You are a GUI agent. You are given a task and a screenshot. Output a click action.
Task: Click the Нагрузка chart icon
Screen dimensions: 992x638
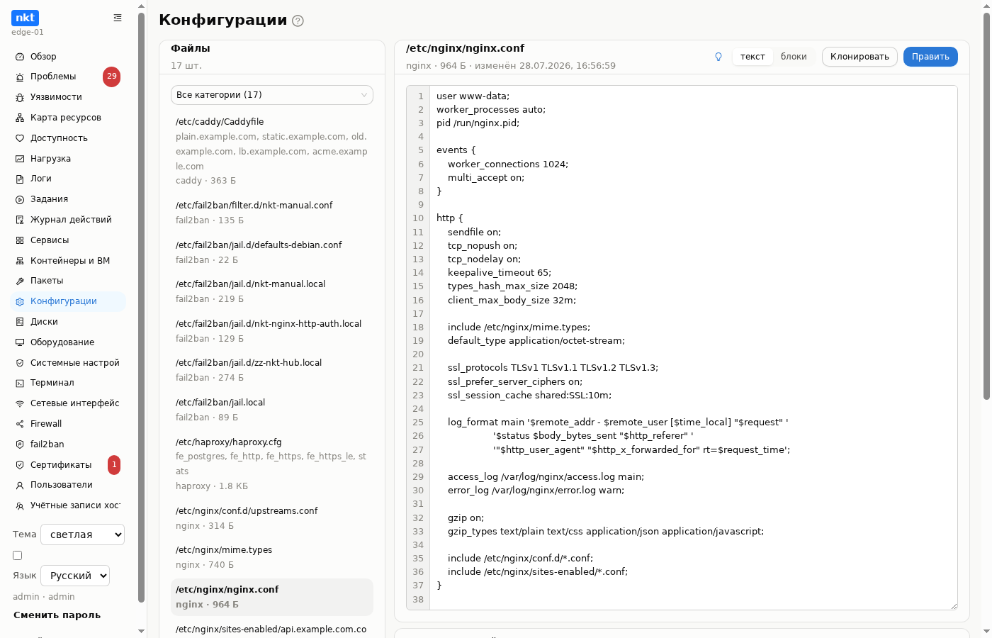20,159
